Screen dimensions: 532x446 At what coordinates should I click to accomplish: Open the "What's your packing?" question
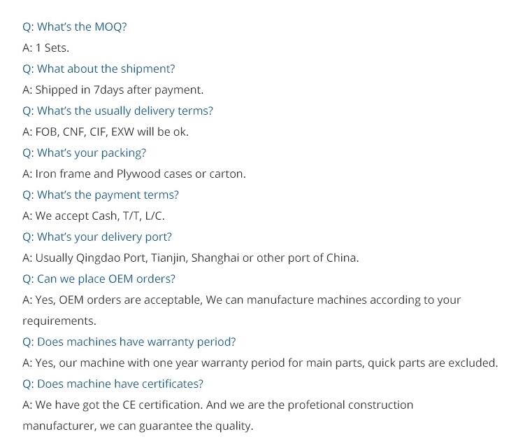click(84, 153)
